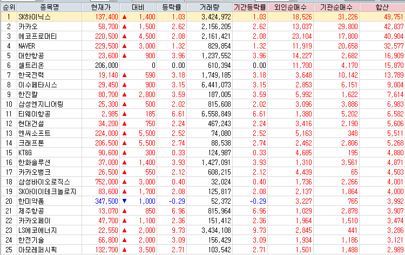Sort by the 종목명 column header
This screenshot has height=255, width=405.
click(49, 7)
